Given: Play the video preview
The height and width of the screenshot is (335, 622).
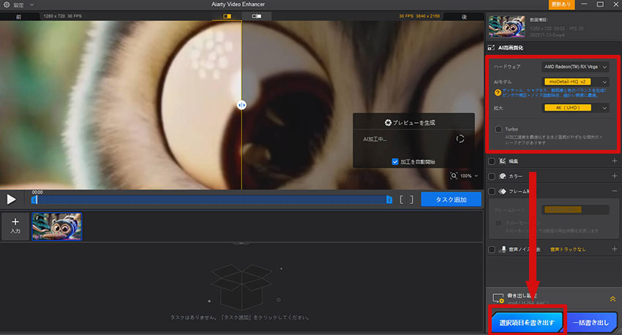Looking at the screenshot, I should coord(11,199).
